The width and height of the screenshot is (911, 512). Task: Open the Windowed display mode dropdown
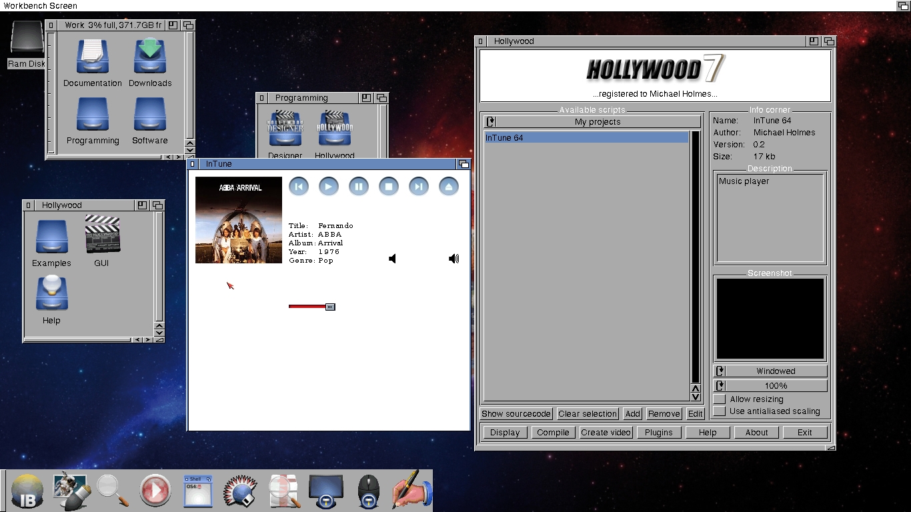tap(770, 371)
